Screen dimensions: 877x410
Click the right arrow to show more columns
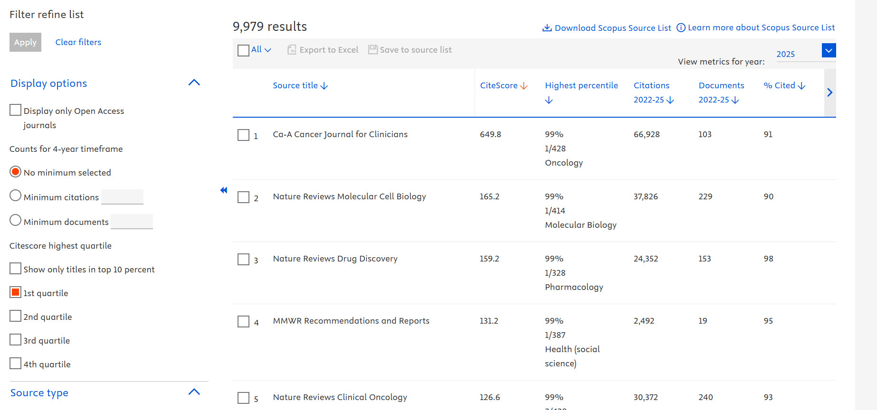[x=829, y=93]
